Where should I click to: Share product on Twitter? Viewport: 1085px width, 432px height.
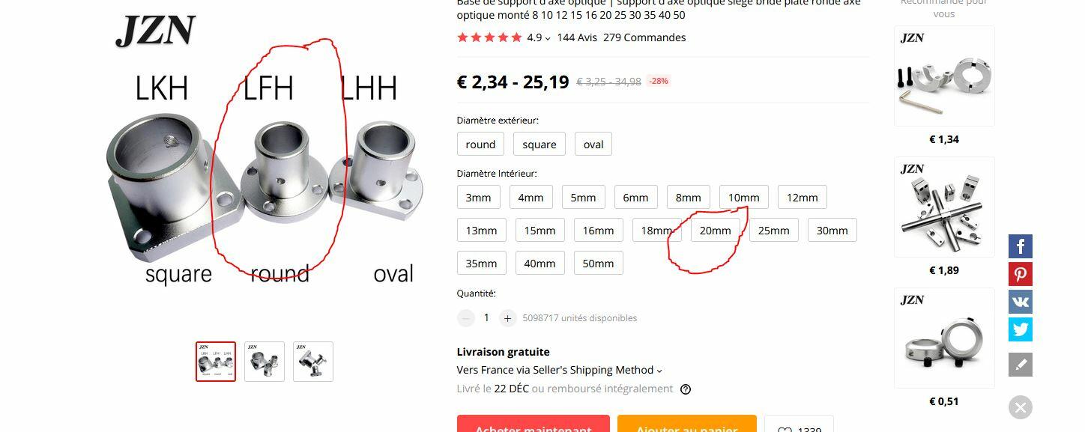coord(1020,329)
